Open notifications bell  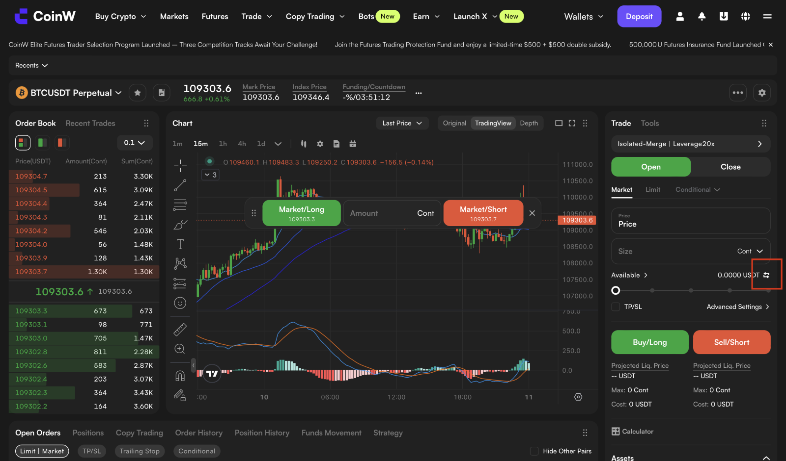[x=702, y=17]
